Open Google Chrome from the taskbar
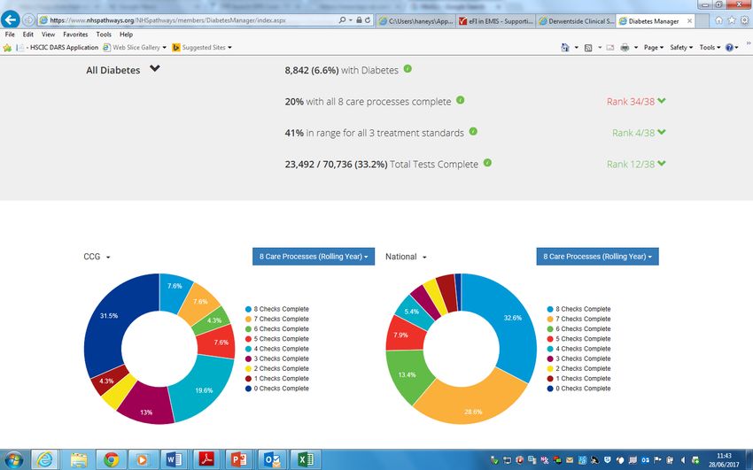 tap(111, 459)
